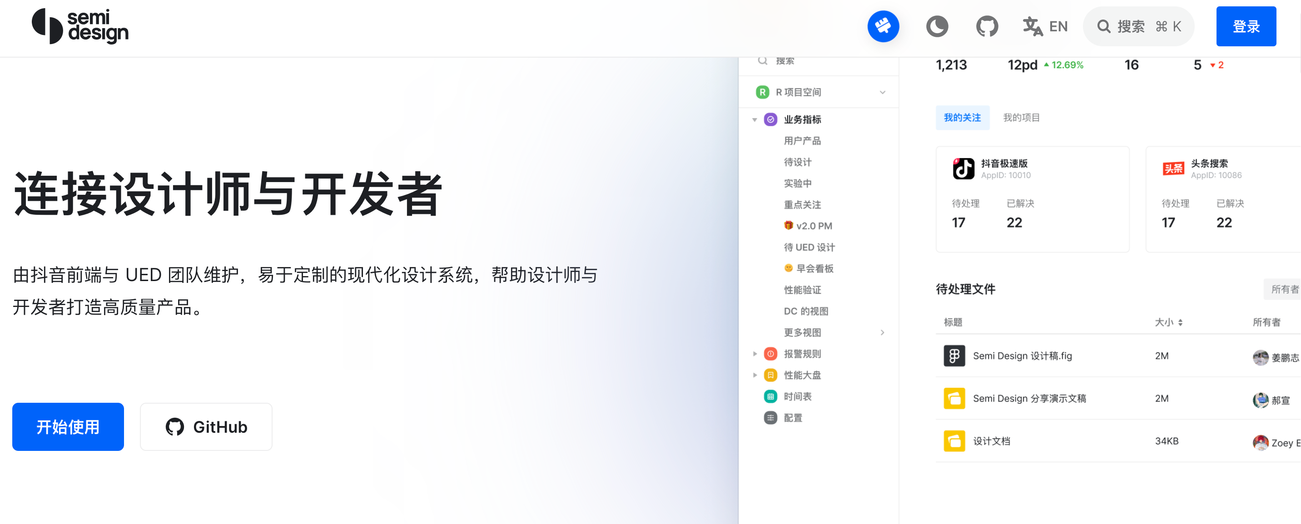Toggle dark mode with moon icon

(936, 26)
